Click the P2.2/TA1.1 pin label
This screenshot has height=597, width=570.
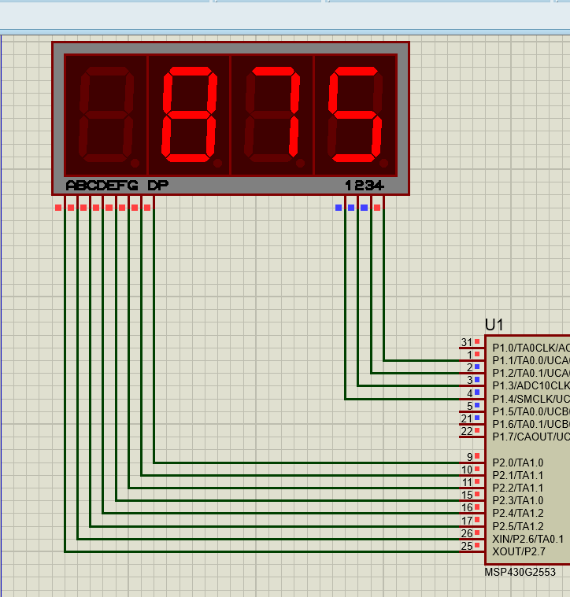click(518, 488)
